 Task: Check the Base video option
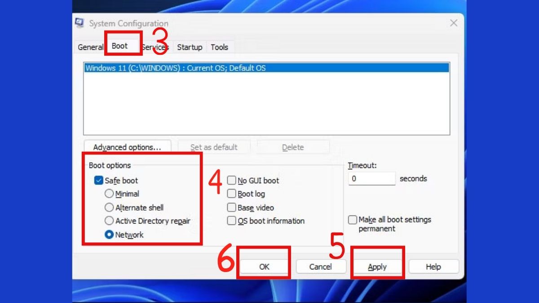point(232,207)
